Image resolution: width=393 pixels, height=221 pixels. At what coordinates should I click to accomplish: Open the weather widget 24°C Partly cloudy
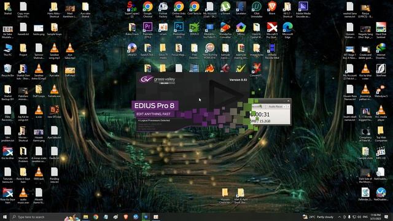pyautogui.click(x=318, y=217)
